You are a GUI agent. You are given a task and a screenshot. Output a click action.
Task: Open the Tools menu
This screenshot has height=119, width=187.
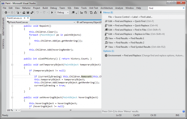[x=84, y=8]
